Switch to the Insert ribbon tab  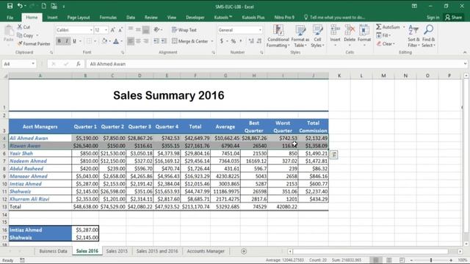(x=52, y=18)
